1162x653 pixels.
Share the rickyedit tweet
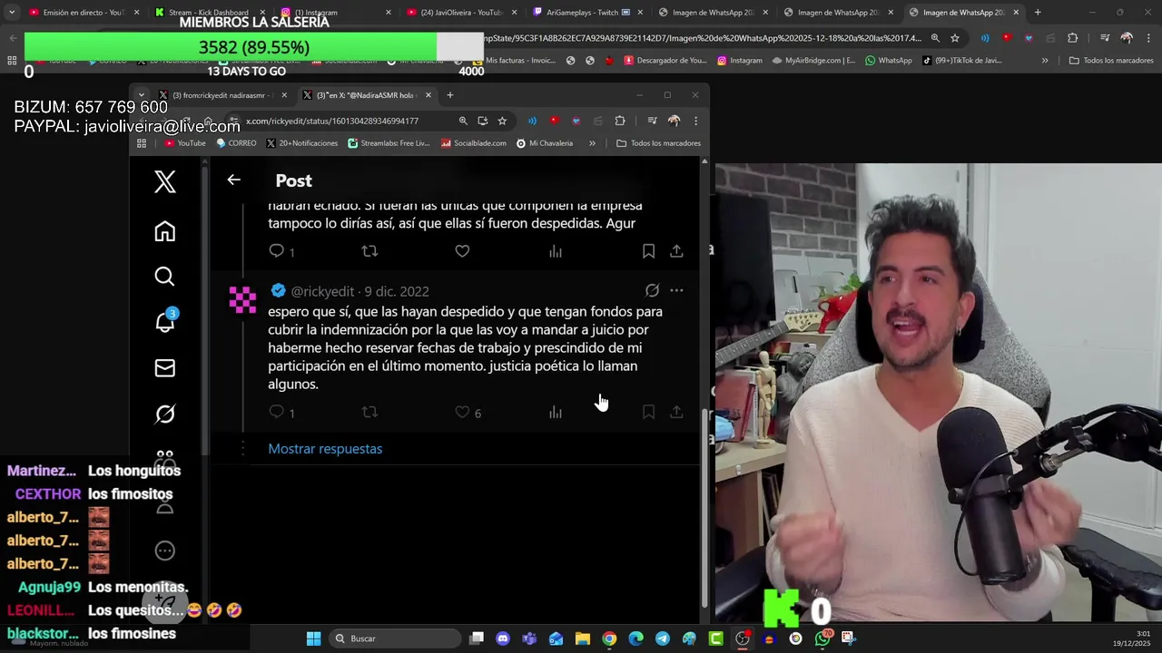click(x=676, y=412)
